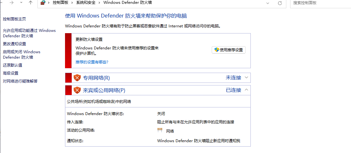This screenshot has width=351, height=153.
Task: Open 允许应用或功能通过 Windows Defender 防火墙
Action: click(x=29, y=33)
